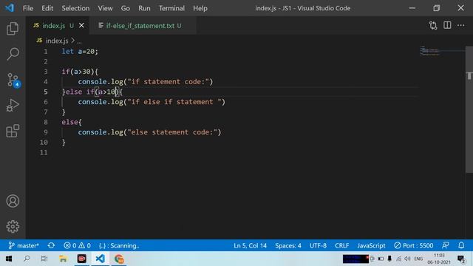Click the master* branch in status bar
Screen dimensions: 473x266
pos(24,245)
